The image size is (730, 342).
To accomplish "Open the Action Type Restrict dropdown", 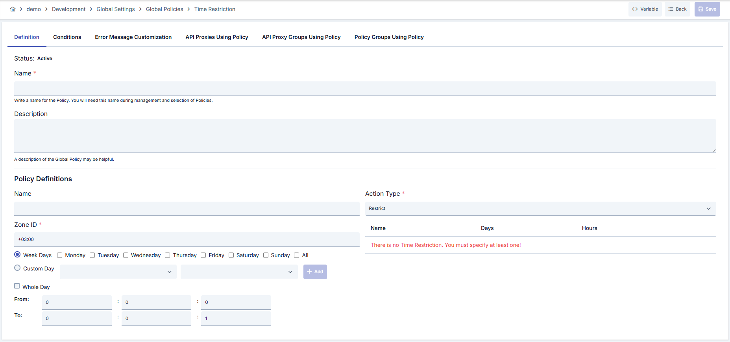I will point(540,208).
